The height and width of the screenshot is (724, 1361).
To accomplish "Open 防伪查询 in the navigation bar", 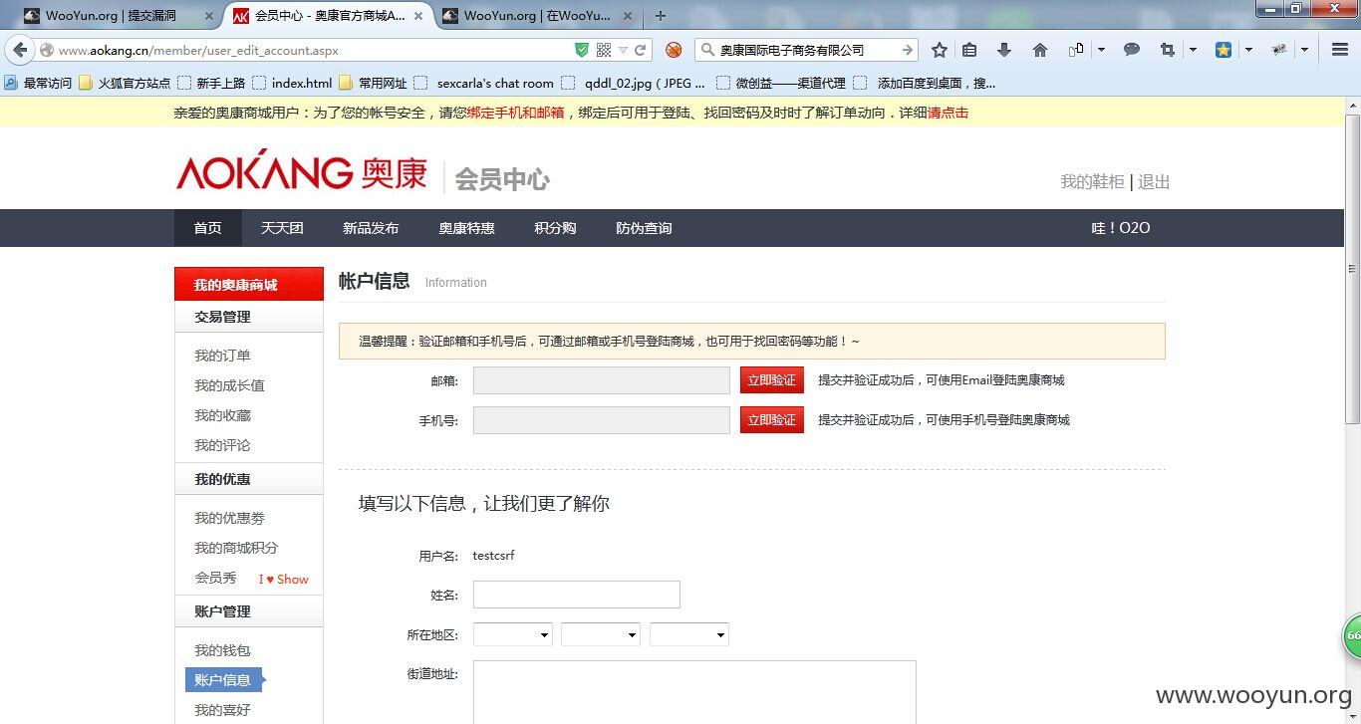I will [644, 228].
